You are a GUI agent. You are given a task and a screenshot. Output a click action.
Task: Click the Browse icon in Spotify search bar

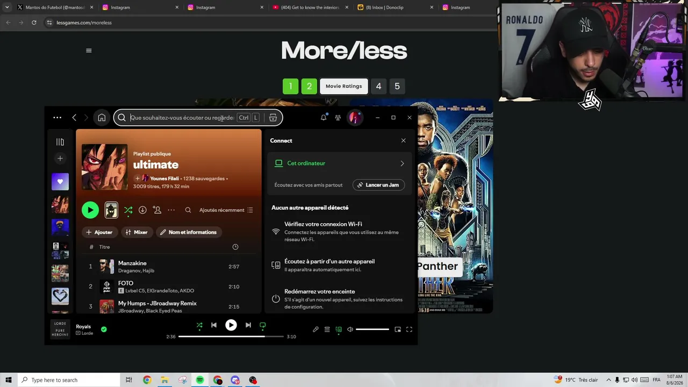tap(273, 118)
